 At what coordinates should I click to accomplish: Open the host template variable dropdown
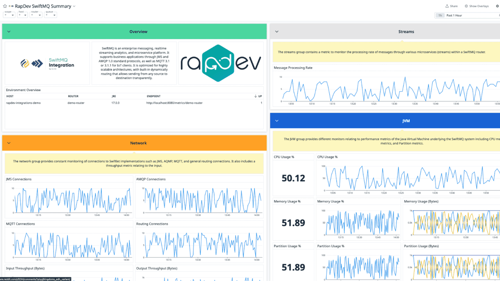tap(22, 15)
